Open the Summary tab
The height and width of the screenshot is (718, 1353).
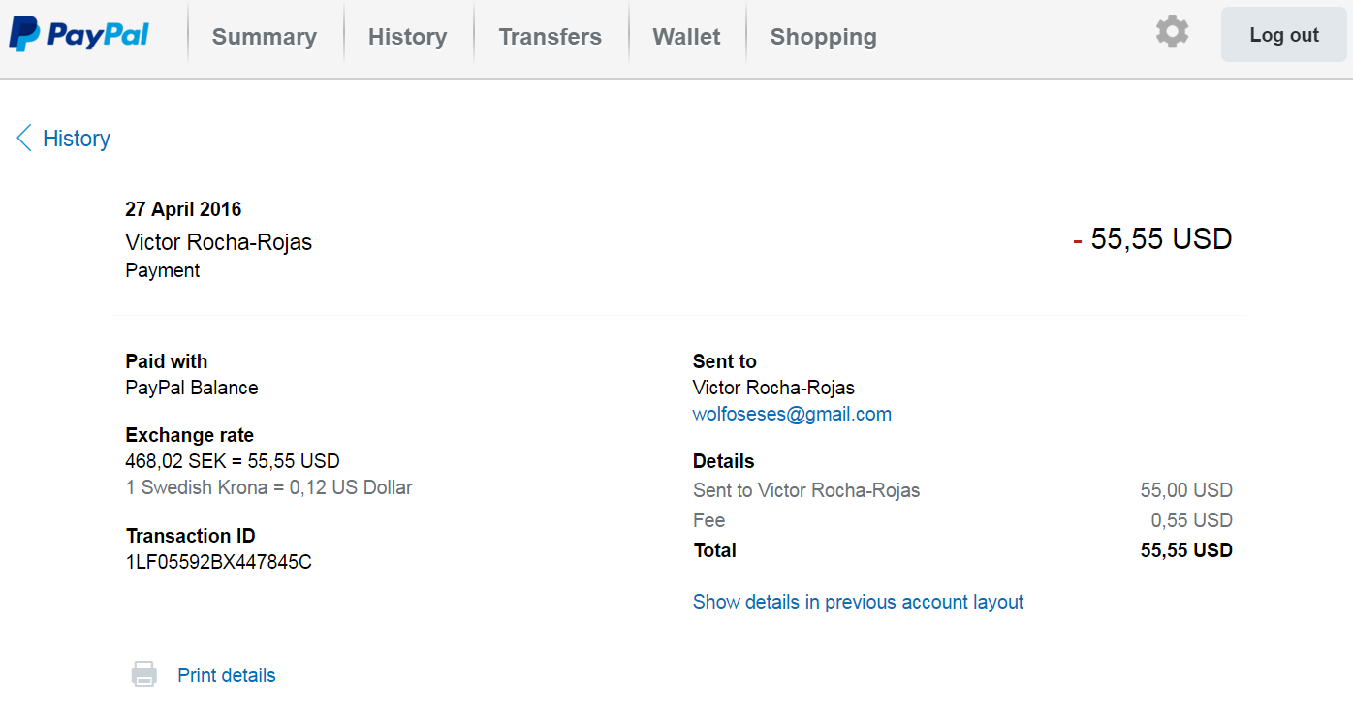264,37
